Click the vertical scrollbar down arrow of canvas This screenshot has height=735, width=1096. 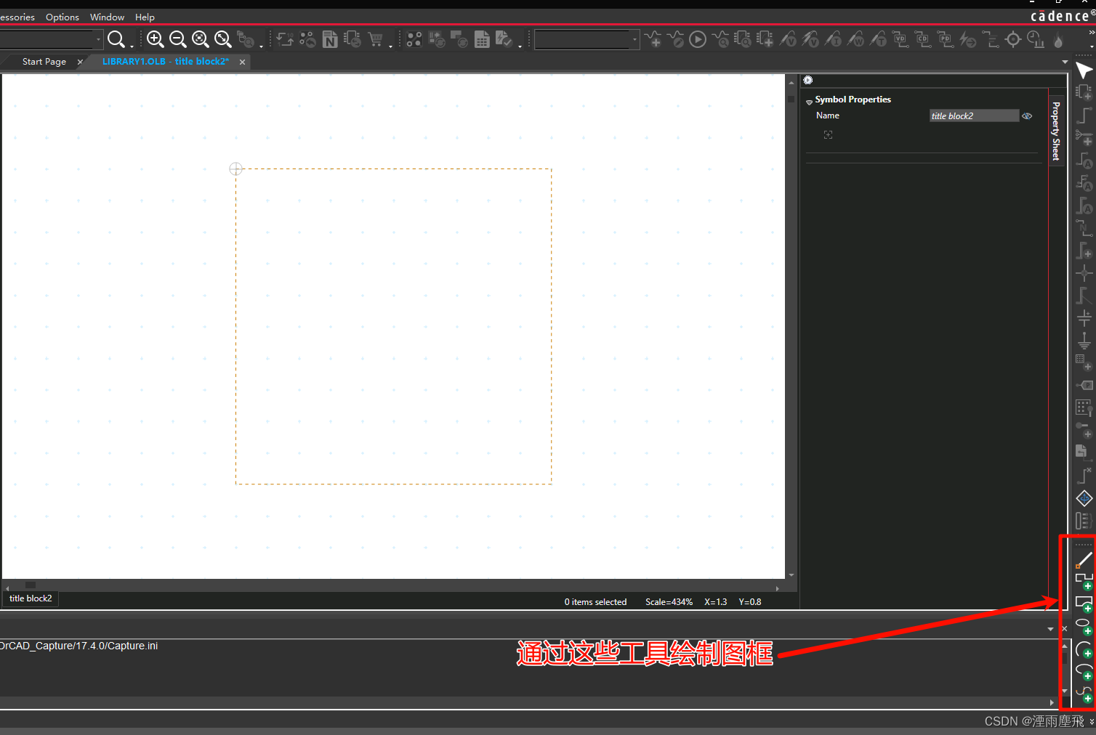pyautogui.click(x=791, y=575)
